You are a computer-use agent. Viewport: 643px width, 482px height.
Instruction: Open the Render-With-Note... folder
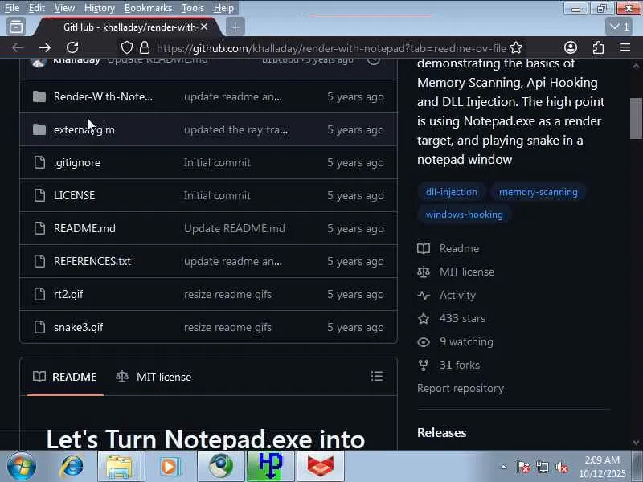tap(103, 96)
